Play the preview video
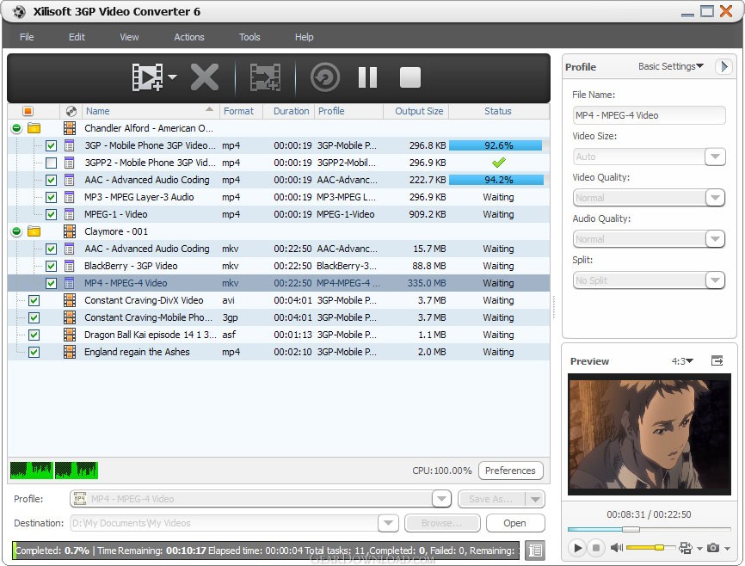The height and width of the screenshot is (566, 745). (x=576, y=547)
